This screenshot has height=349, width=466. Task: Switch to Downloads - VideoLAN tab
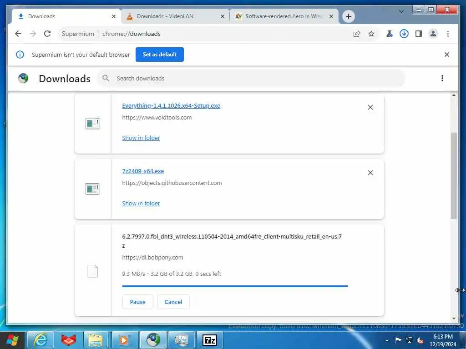point(175,16)
